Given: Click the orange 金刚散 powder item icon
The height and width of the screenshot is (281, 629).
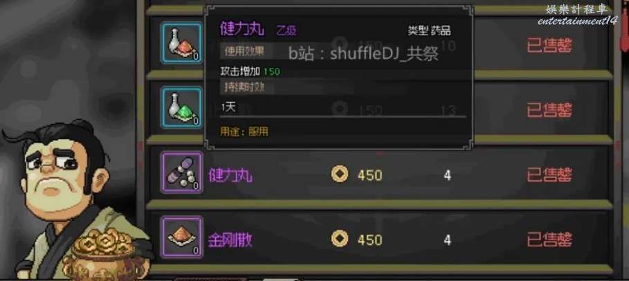Looking at the screenshot, I should (x=182, y=237).
